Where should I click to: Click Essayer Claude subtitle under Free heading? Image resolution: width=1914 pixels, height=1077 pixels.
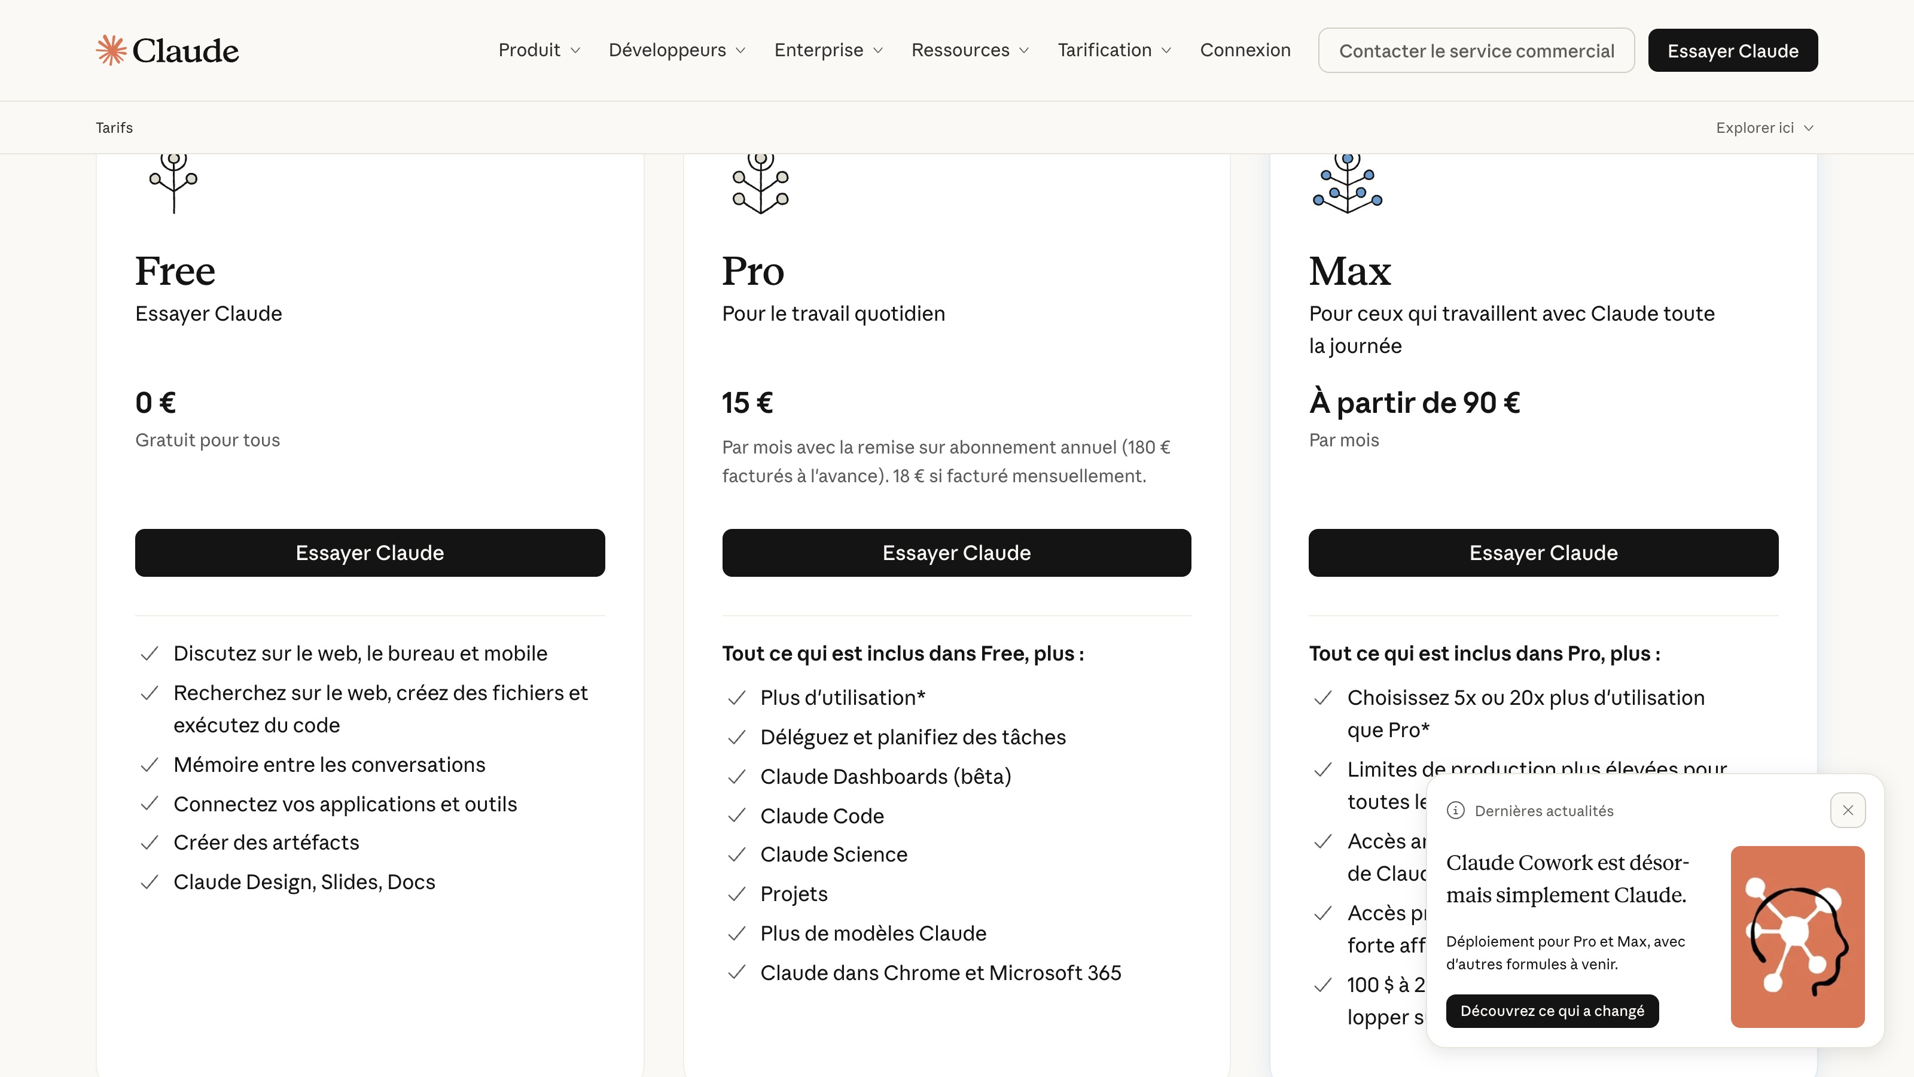coord(209,314)
